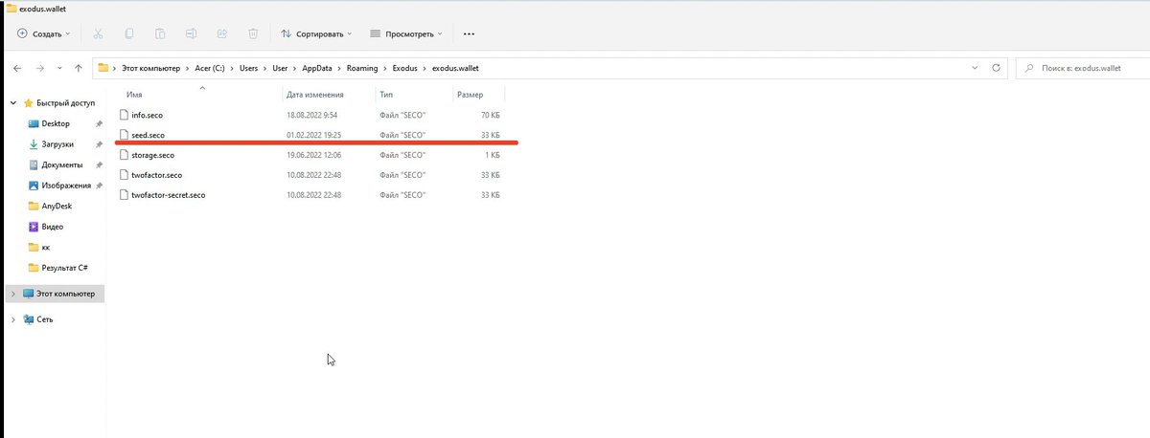Screen dimensions: 1150x438
Task: Open the Создать dropdown button
Action: pyautogui.click(x=44, y=33)
